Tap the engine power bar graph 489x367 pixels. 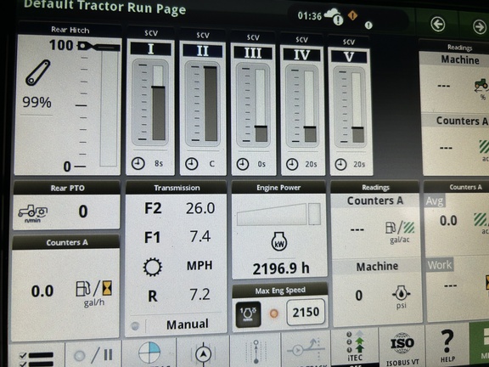[278, 214]
